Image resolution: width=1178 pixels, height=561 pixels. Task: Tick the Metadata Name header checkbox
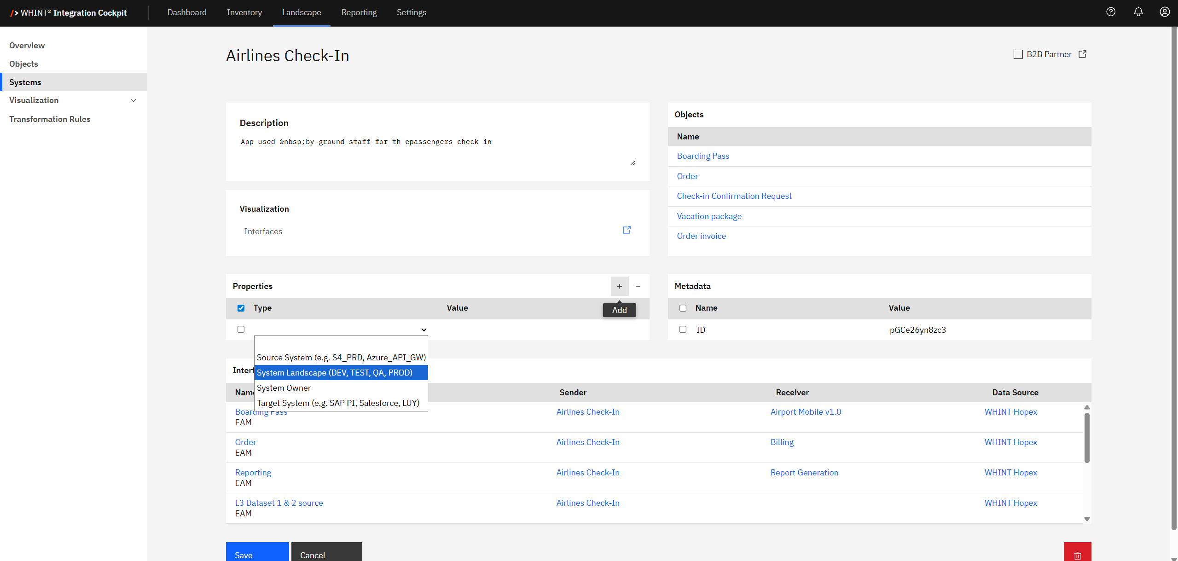(683, 308)
